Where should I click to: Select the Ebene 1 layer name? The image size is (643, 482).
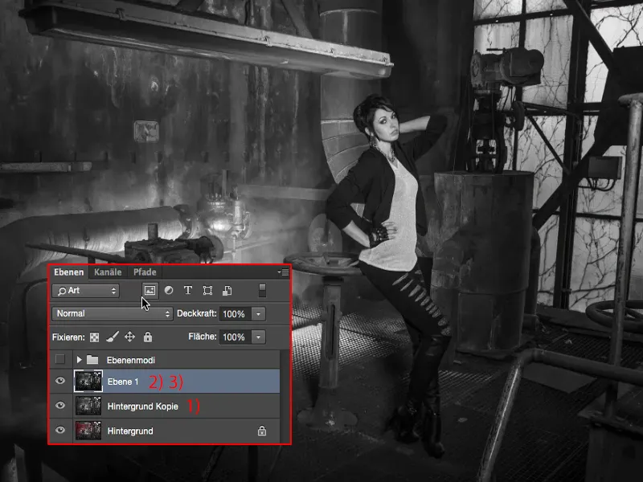(x=123, y=382)
